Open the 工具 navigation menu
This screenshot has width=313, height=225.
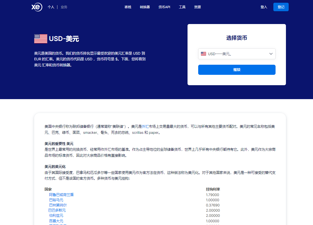pyautogui.click(x=182, y=7)
